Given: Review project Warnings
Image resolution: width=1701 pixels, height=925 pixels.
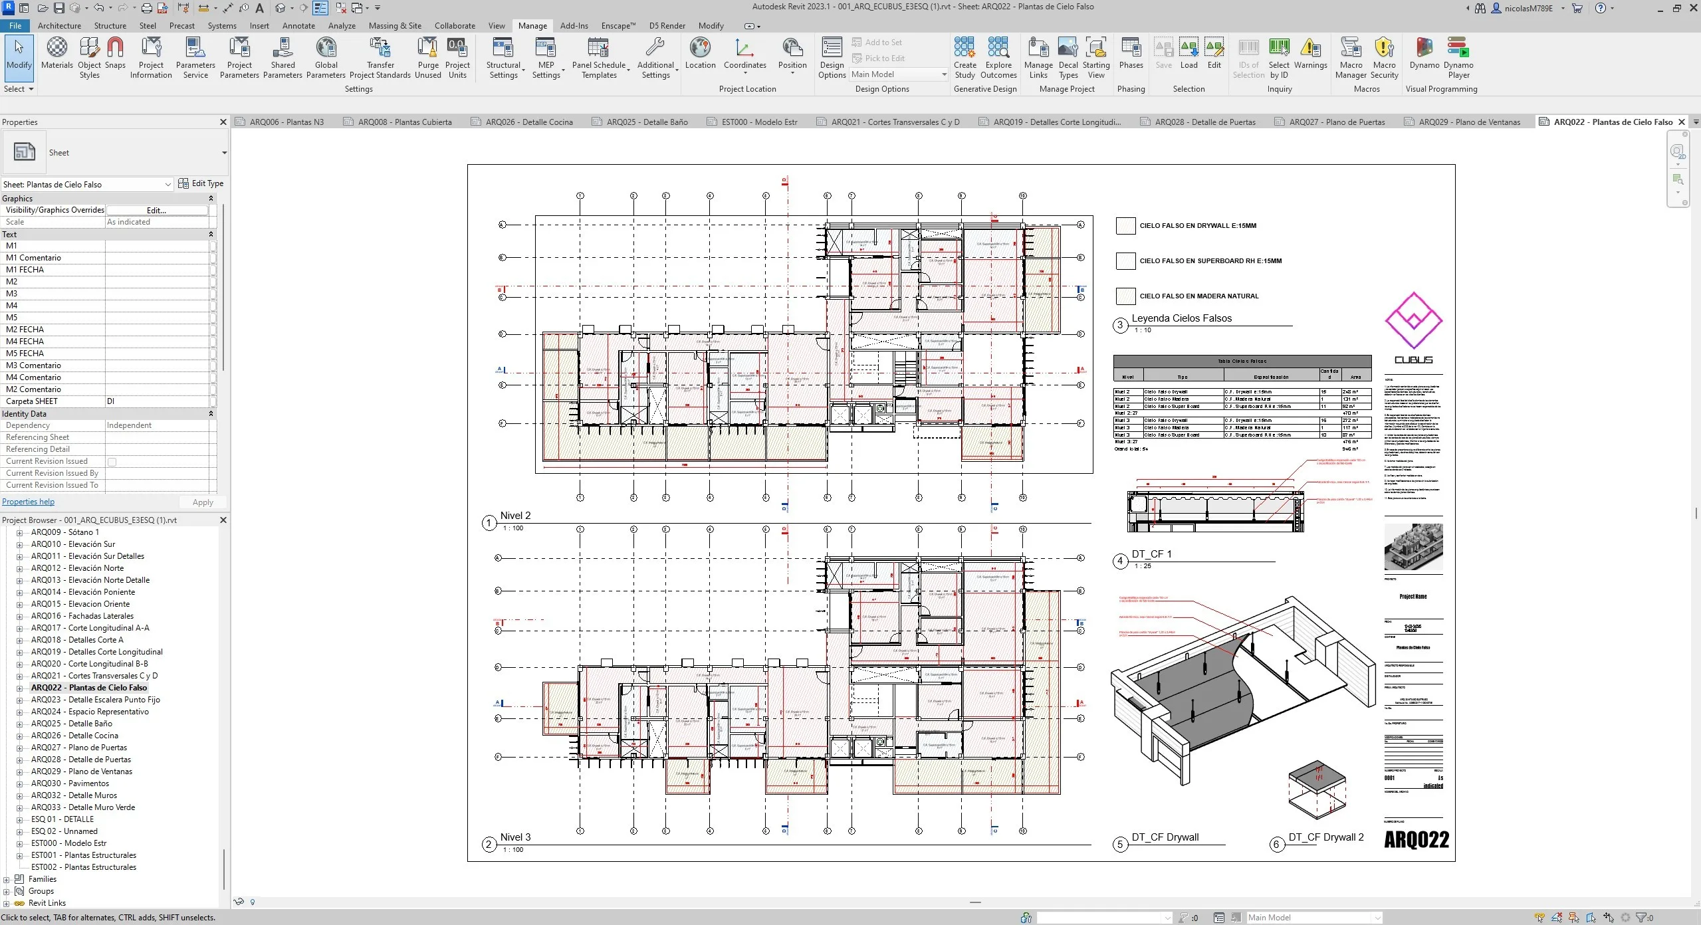Looking at the screenshot, I should (x=1310, y=53).
